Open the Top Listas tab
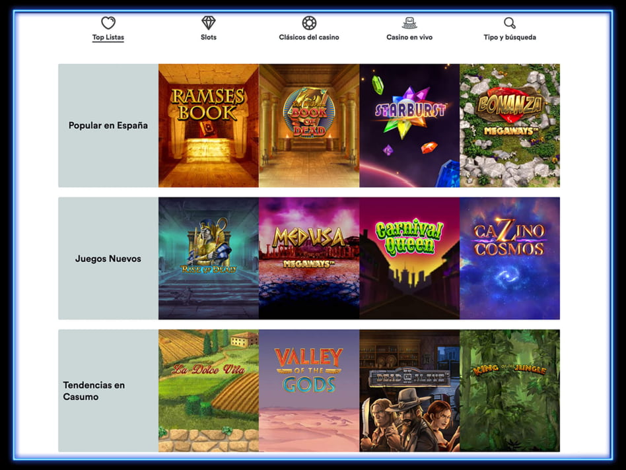The height and width of the screenshot is (470, 626). point(108,37)
